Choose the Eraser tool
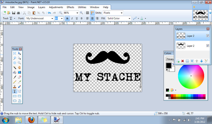Image resolution: width=212 pixels, height=124 pixels. 19,77
